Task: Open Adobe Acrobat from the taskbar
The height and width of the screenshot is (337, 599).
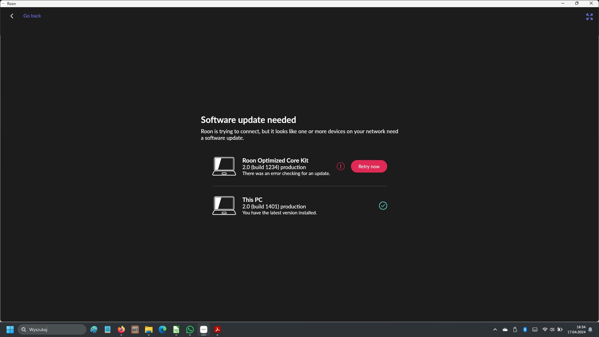Action: point(217,330)
